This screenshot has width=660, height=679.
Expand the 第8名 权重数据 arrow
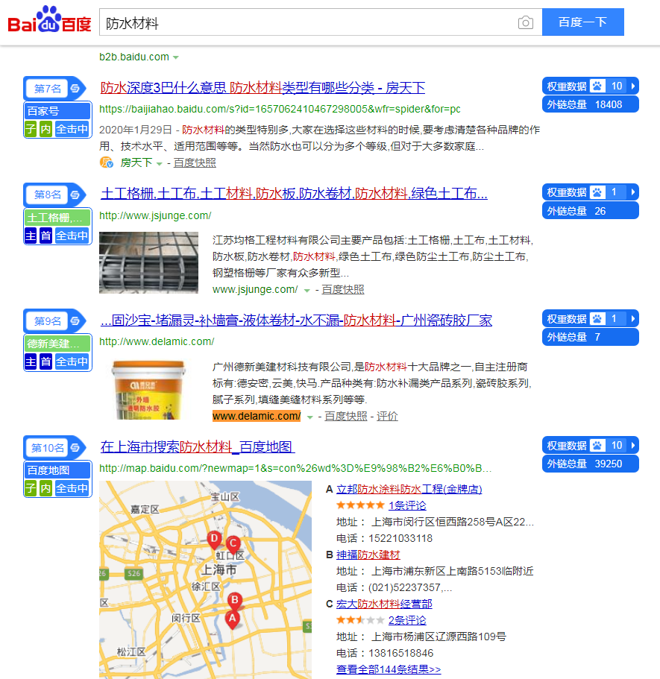(x=632, y=192)
